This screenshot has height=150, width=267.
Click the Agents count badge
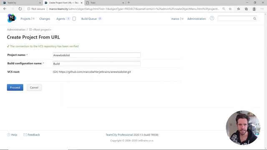68,19
